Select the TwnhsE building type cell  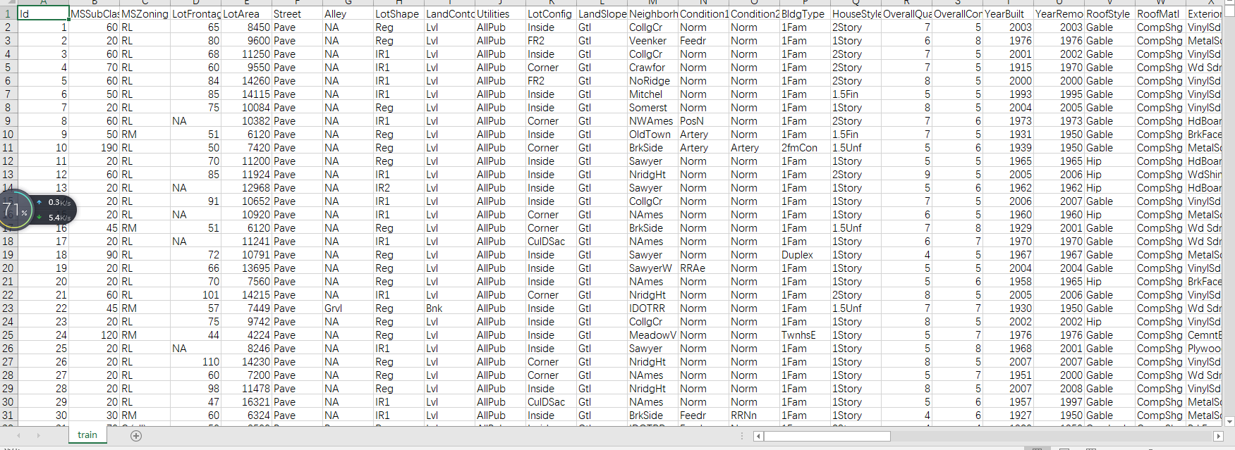coord(805,335)
